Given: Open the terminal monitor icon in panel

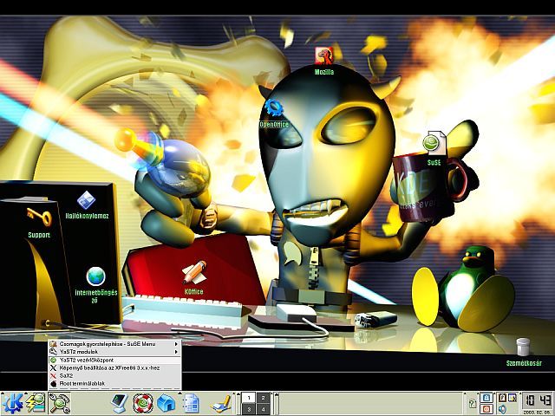Looking at the screenshot, I should click(119, 403).
